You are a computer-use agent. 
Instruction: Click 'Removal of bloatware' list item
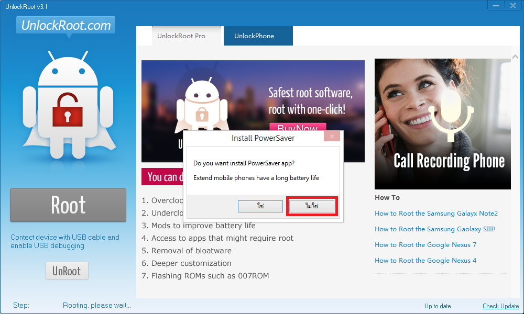[x=187, y=251]
